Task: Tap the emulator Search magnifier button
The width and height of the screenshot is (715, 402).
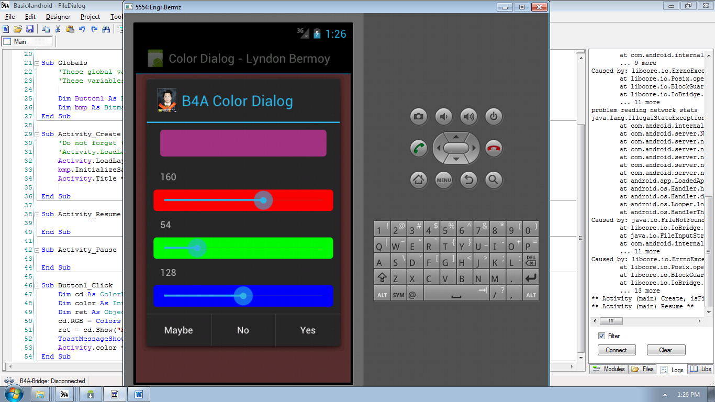Action: tap(494, 180)
